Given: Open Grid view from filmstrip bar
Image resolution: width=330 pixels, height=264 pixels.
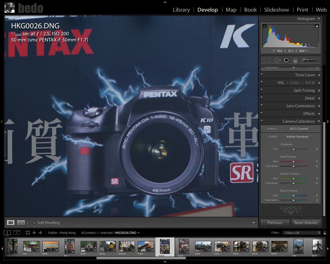Looking at the screenshot, I should 28,233.
